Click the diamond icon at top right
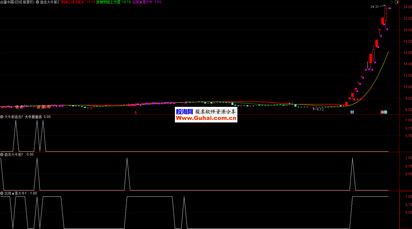This screenshot has height=229, width=412. (x=391, y=2)
